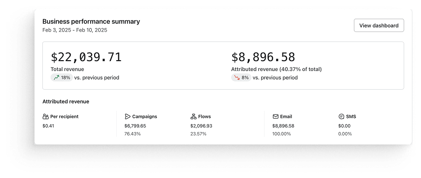This screenshot has width=421, height=178.
Task: Click the red downward trend arrow icon
Action: [237, 77]
